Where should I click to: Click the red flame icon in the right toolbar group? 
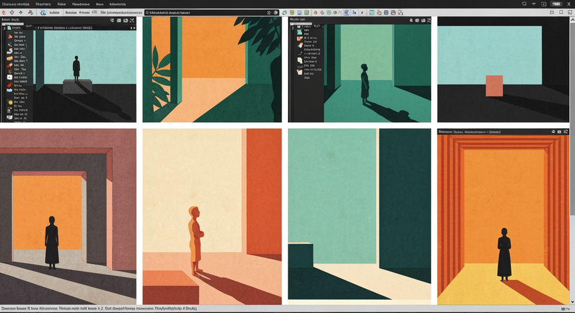click(x=315, y=13)
